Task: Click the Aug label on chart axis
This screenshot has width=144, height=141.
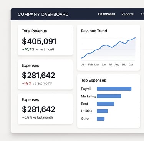Action: click(117, 65)
